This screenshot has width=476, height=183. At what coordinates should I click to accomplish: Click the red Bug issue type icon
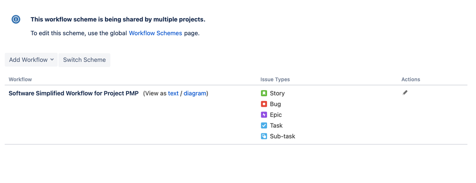pyautogui.click(x=264, y=104)
